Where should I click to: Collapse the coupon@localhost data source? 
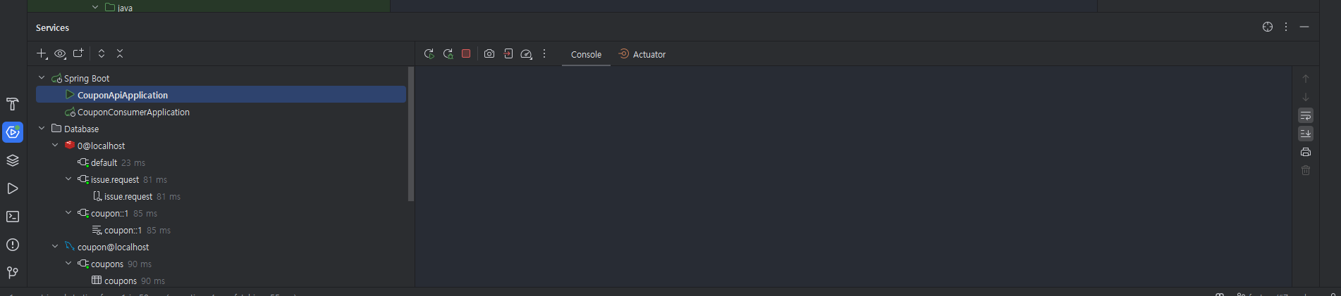coord(55,247)
